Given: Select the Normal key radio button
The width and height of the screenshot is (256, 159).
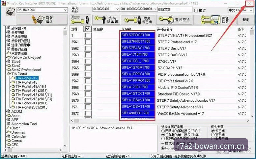Looking at the screenshot, I should point(163,148).
